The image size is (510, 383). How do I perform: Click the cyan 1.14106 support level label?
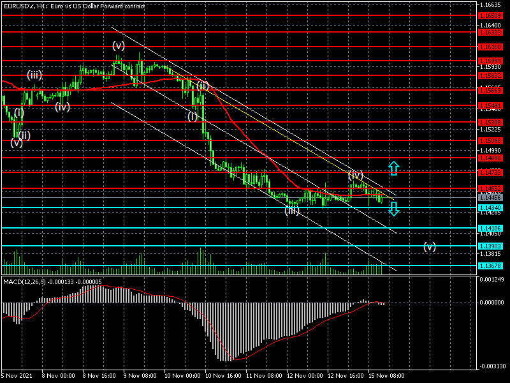pyautogui.click(x=490, y=228)
